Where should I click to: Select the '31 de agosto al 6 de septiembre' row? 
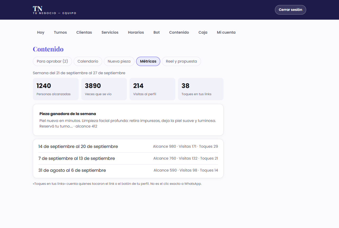[128, 170]
